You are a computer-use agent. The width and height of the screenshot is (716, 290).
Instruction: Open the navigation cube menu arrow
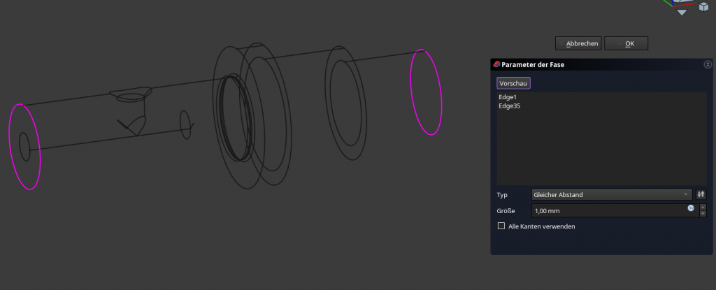click(682, 12)
